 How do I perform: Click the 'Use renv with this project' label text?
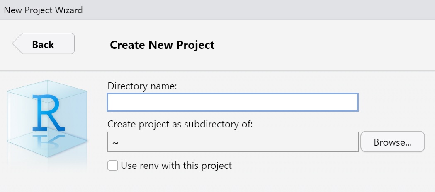(176, 166)
